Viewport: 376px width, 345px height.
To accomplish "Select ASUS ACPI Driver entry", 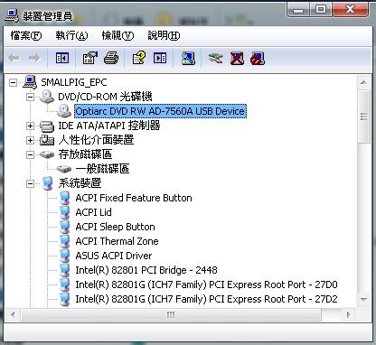I will (x=114, y=256).
